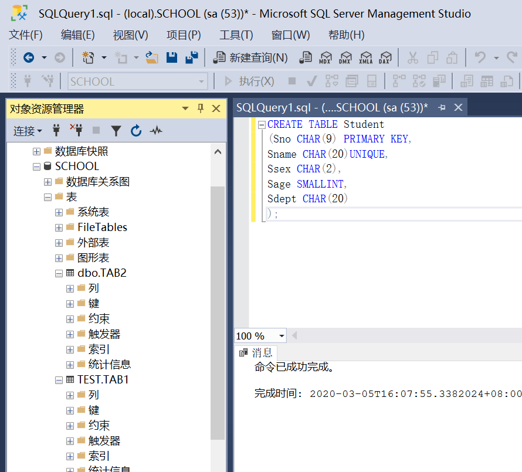Click the connect plug icon in Object Explorer
Viewport: 522px width, 472px height.
click(x=56, y=131)
